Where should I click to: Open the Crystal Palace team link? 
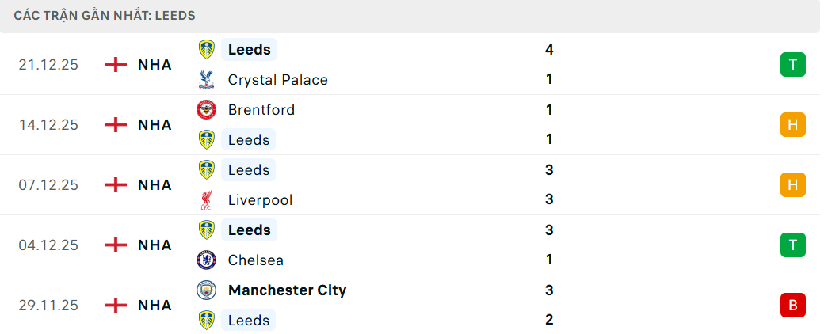277,79
